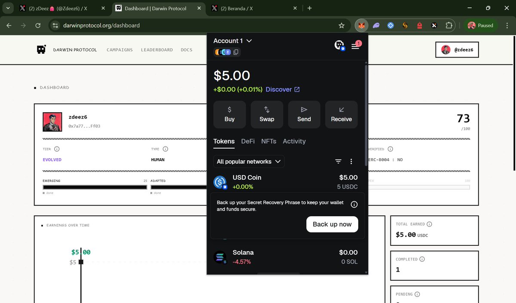Expand the Account 1 selector
The width and height of the screenshot is (516, 303).
[233, 40]
